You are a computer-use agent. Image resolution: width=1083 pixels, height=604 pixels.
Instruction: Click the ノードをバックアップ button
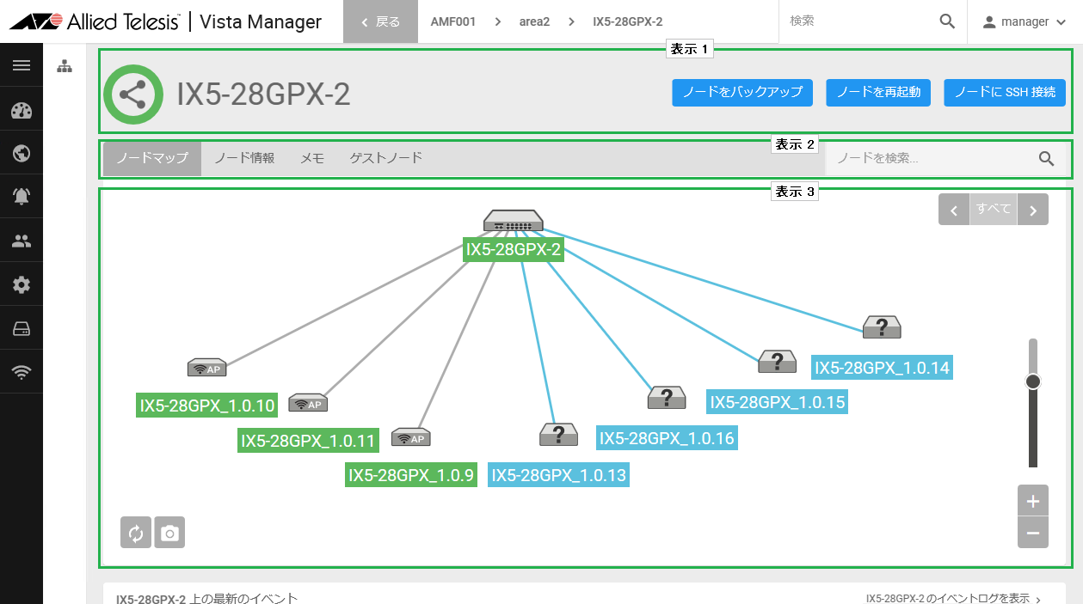(x=742, y=93)
